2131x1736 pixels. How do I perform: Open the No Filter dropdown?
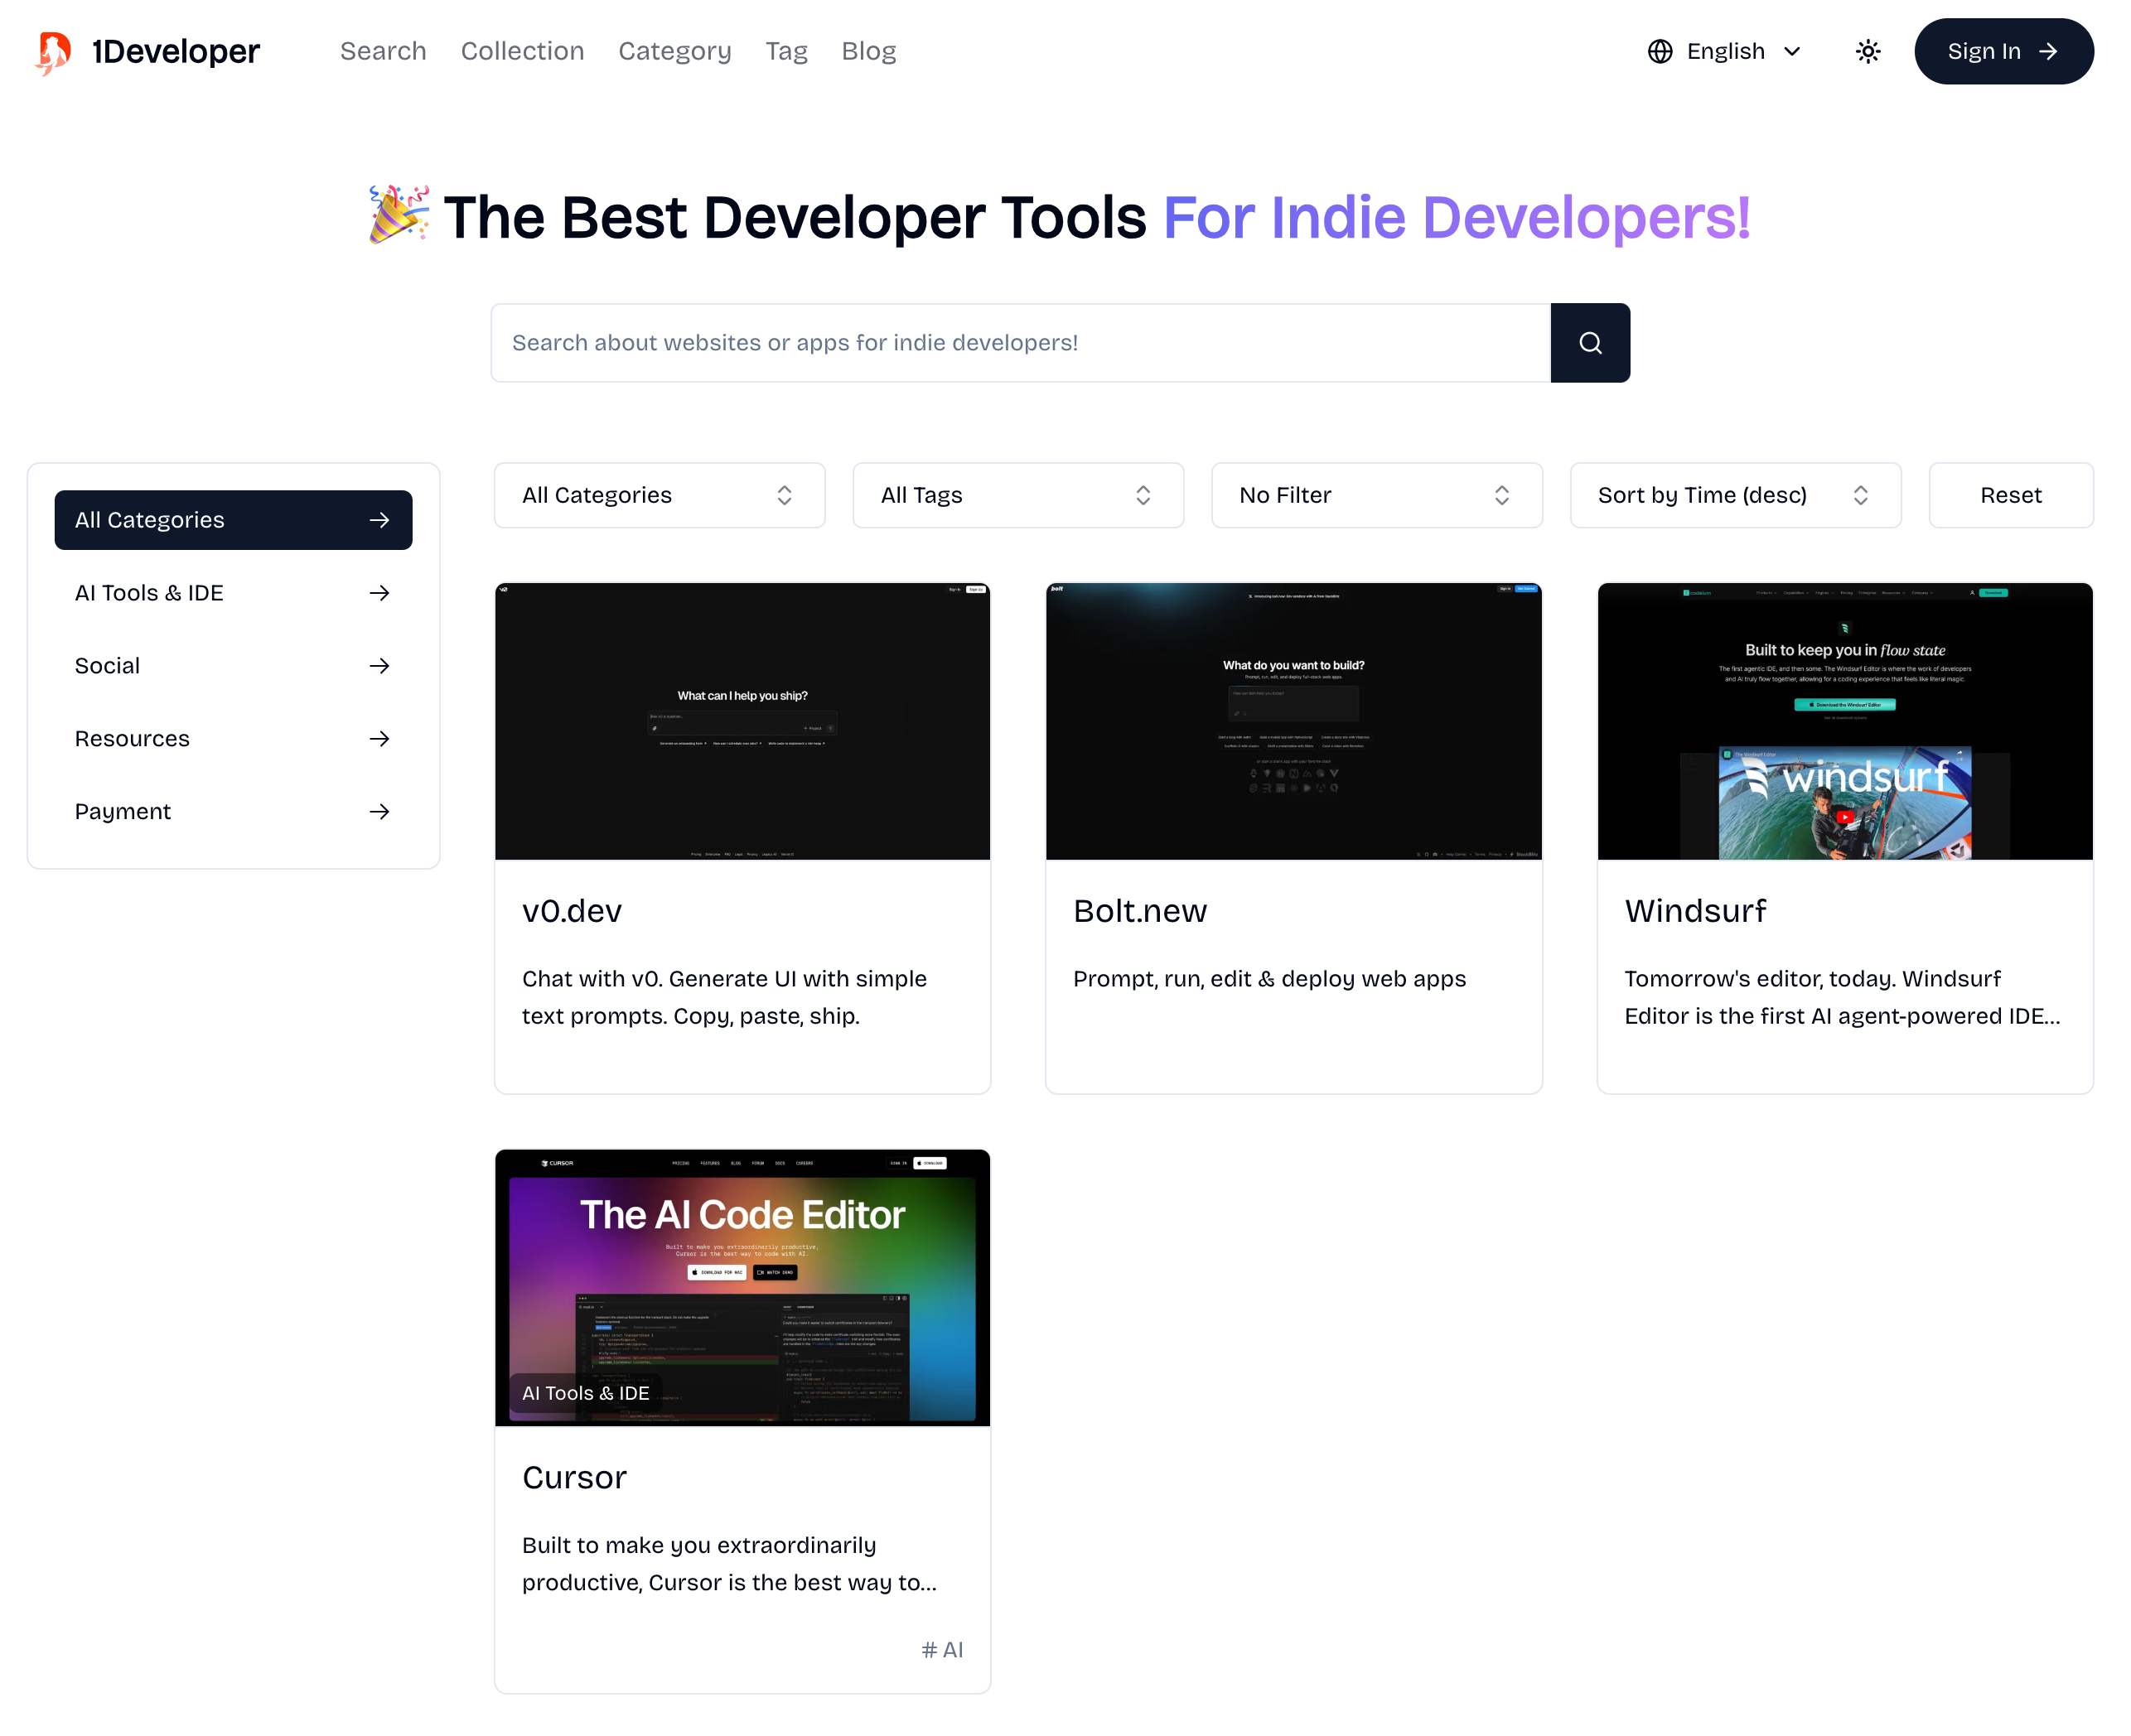[1375, 495]
